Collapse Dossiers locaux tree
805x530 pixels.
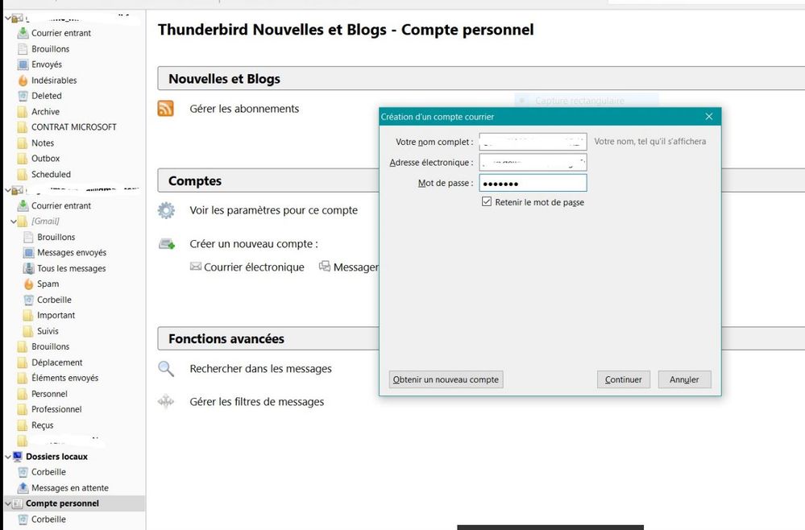click(8, 457)
